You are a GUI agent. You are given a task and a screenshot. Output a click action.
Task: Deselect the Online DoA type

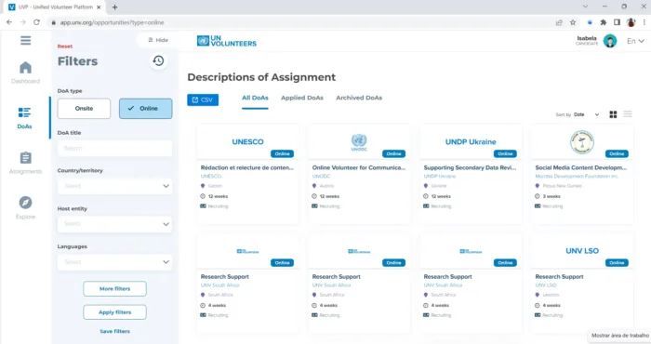[146, 108]
